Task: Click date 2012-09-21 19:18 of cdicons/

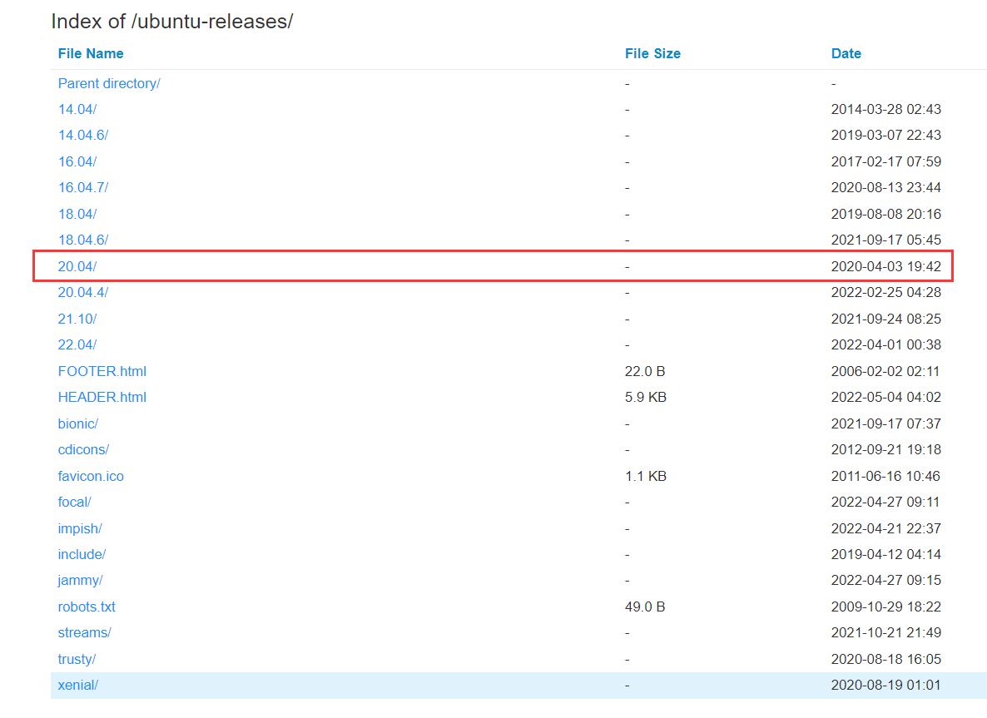Action: (x=885, y=449)
